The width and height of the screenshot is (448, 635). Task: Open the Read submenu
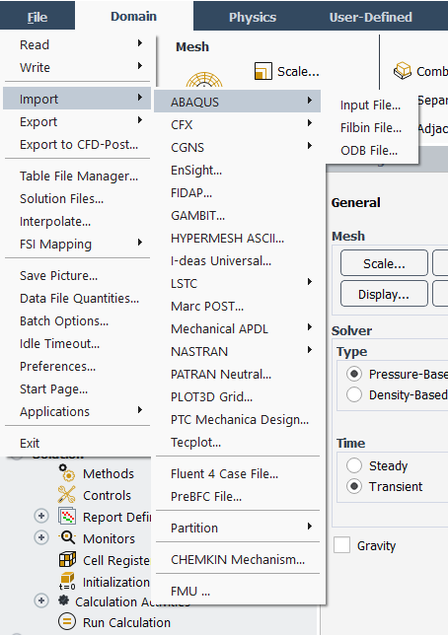pos(77,44)
